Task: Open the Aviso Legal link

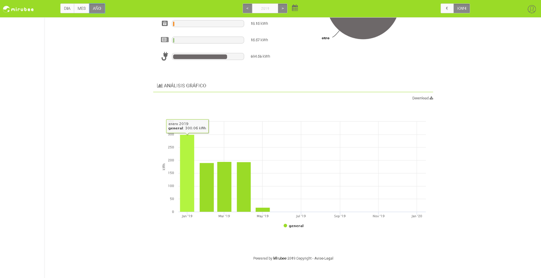Action: click(323, 258)
